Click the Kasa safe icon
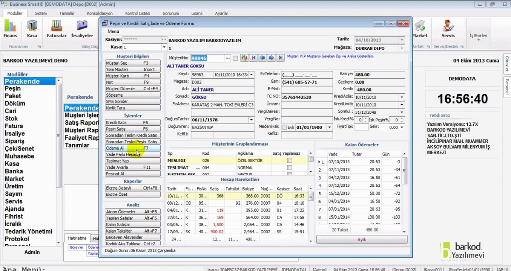 click(32, 28)
